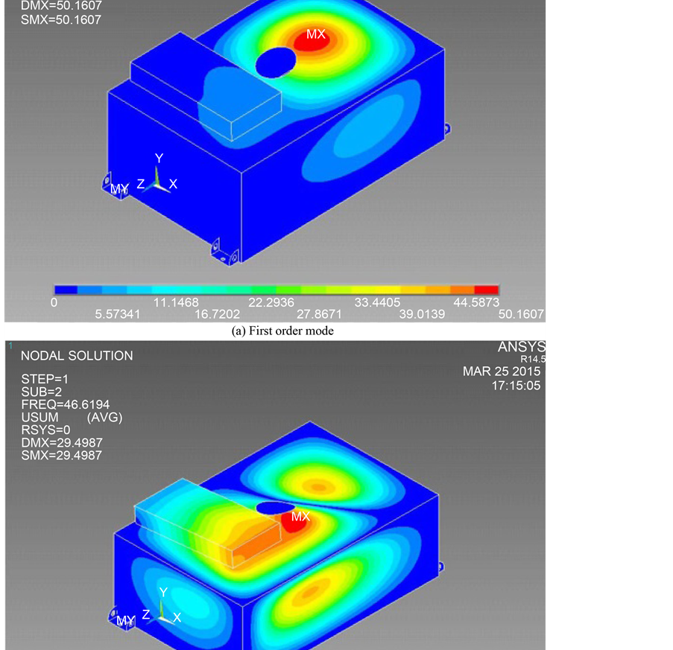Click the MX marker on the second mode plot
The width and height of the screenshot is (673, 650).
pos(300,516)
